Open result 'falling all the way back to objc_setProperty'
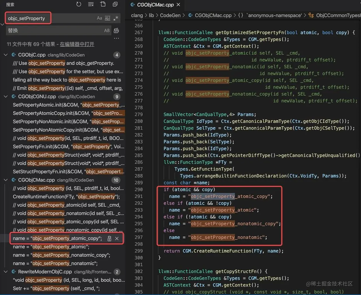 67,80
